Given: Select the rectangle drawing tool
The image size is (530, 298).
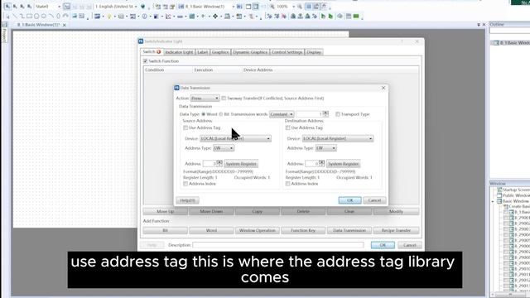Looking at the screenshot, I should tap(30, 16).
